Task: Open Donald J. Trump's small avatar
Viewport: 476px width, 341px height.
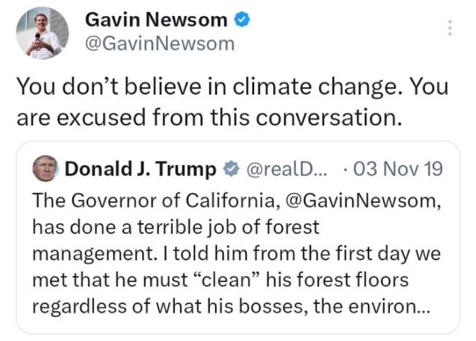Action: (x=45, y=168)
